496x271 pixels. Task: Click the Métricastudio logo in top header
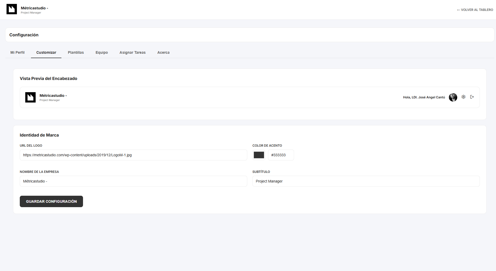pos(12,9)
